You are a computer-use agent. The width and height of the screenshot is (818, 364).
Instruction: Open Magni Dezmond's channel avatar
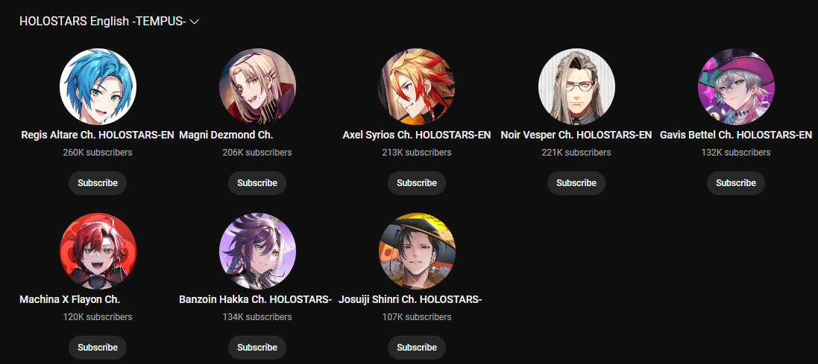point(257,87)
